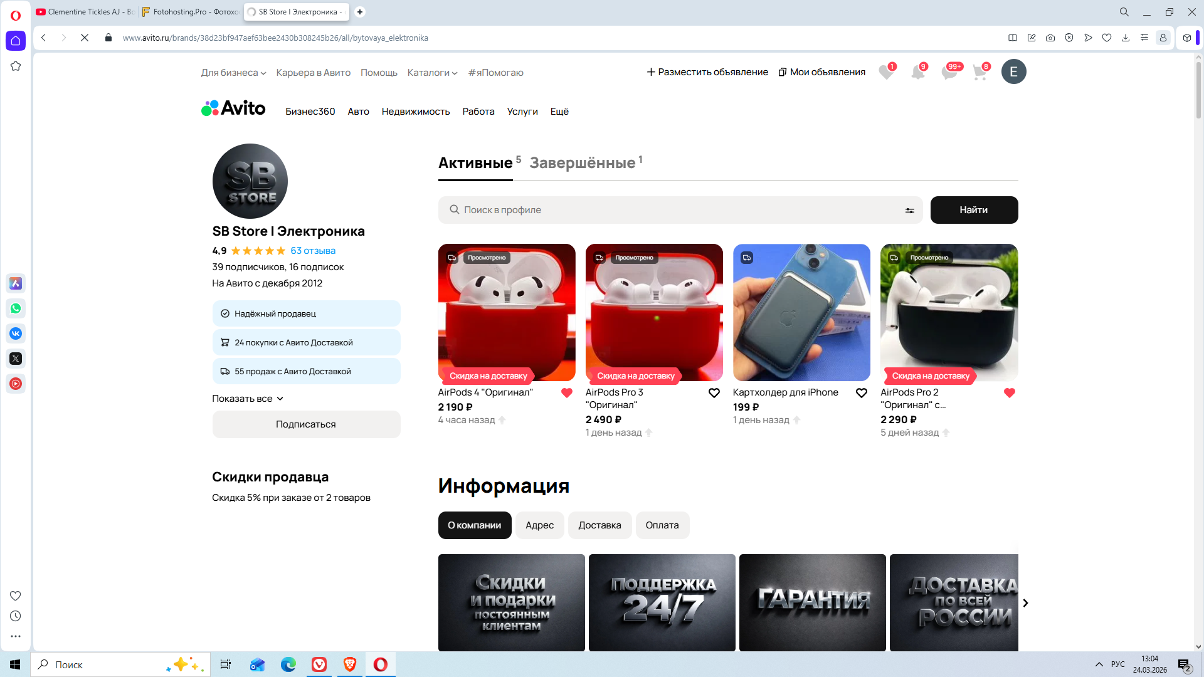Open the notifications bell icon
Viewport: 1204px width, 677px height.
[x=917, y=73]
